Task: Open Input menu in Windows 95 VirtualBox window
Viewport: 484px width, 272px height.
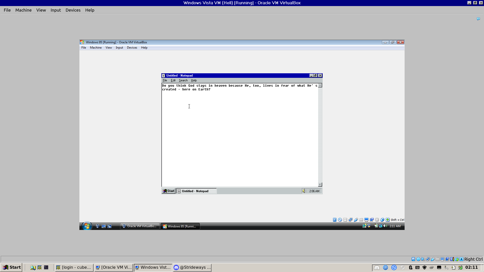Action: pos(119,48)
